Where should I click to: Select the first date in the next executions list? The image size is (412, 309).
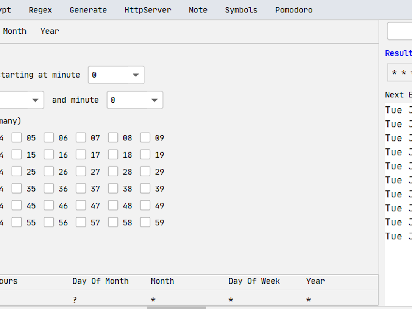pos(398,110)
